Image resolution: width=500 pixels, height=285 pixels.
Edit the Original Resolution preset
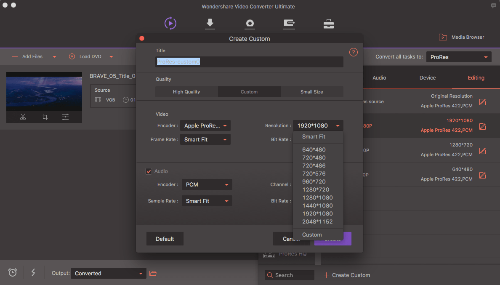point(482,102)
